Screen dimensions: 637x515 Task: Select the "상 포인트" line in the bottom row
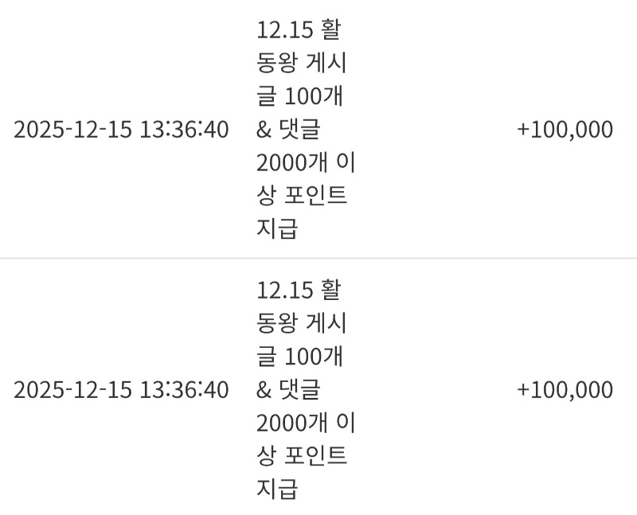click(x=302, y=456)
